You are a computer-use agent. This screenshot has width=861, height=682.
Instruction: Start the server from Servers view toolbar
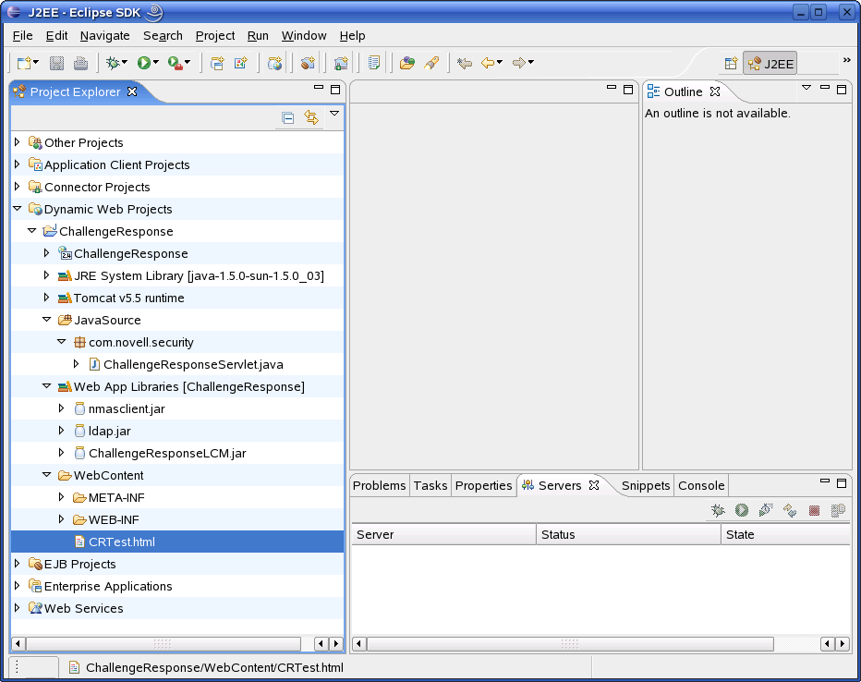tap(742, 509)
